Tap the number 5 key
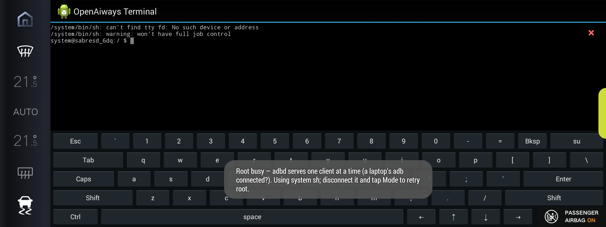The height and width of the screenshot is (227, 606). (275, 141)
